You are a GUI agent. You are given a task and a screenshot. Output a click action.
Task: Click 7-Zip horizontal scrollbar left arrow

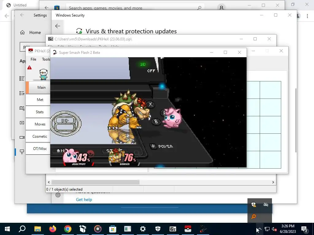49,182
